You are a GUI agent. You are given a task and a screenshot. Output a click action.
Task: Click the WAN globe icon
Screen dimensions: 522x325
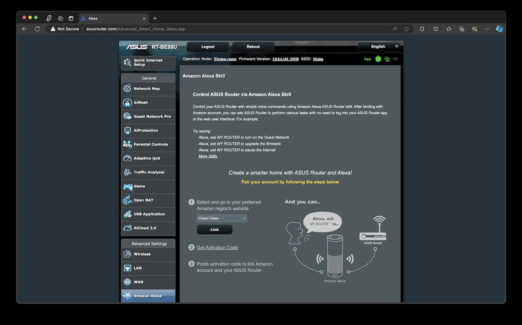coord(127,282)
